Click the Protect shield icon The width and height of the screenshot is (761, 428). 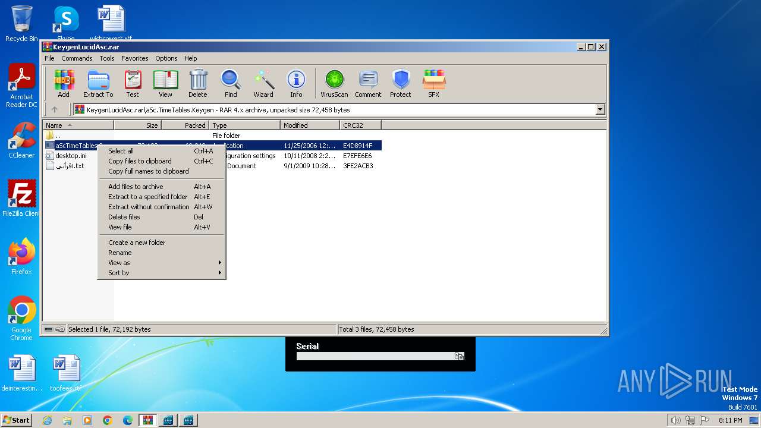[400, 84]
